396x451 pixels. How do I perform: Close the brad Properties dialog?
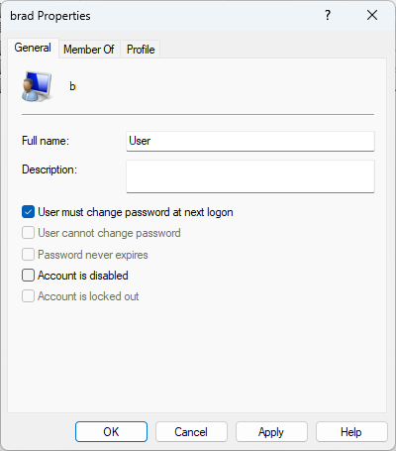tap(372, 15)
